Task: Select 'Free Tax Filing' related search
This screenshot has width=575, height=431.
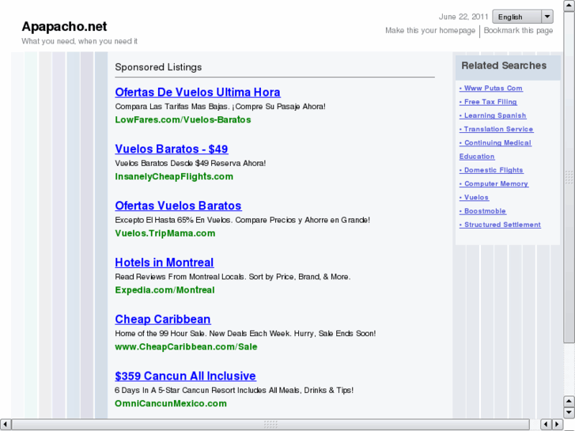Action: (x=488, y=101)
